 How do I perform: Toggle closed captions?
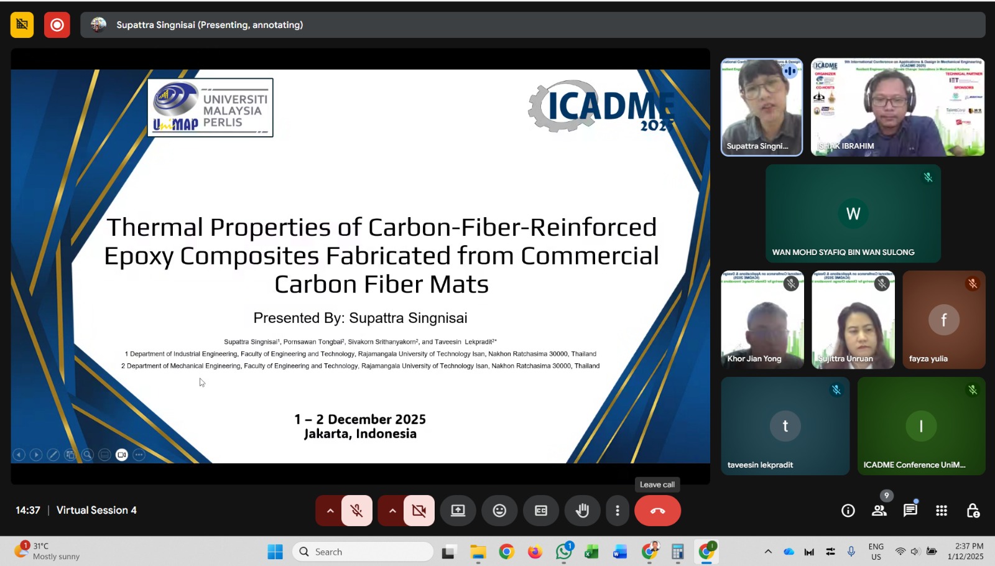pos(541,511)
